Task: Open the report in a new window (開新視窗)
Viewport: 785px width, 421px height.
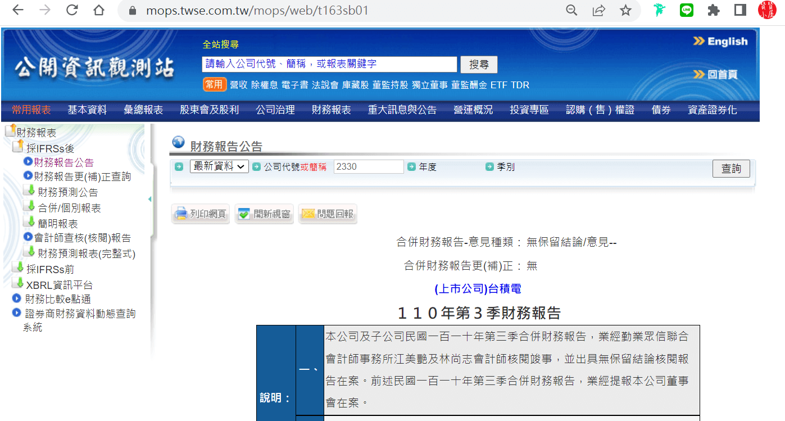Action: (264, 214)
